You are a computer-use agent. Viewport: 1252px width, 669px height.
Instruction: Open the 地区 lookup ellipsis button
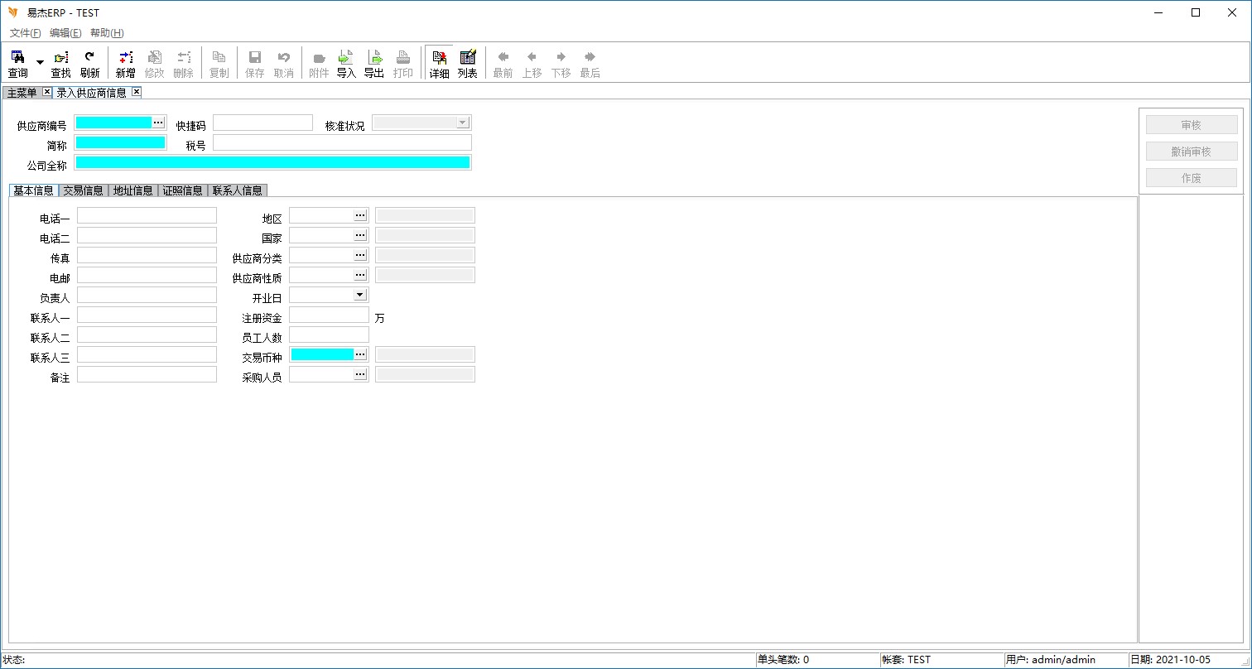[x=360, y=215]
